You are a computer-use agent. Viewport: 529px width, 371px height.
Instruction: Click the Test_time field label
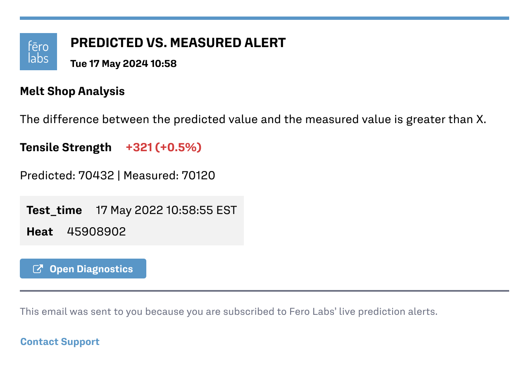click(x=54, y=210)
